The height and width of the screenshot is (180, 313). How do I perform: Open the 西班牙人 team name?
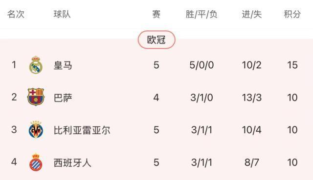pos(72,162)
